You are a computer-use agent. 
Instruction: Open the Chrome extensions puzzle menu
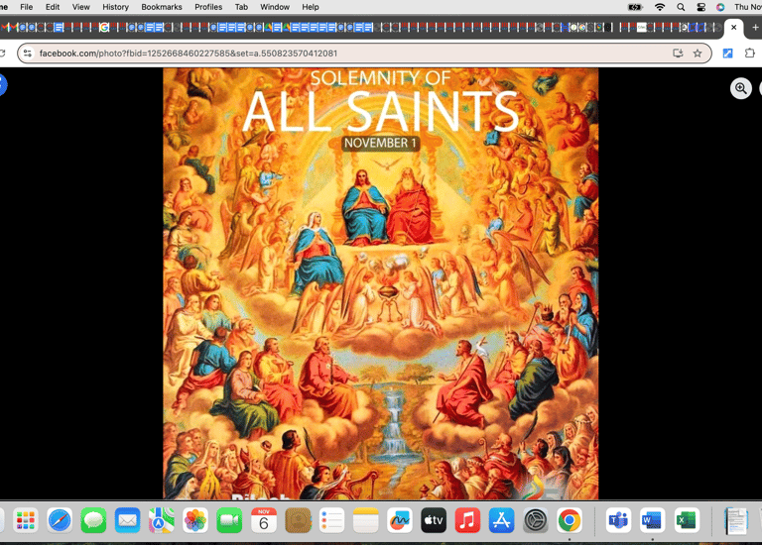point(750,54)
